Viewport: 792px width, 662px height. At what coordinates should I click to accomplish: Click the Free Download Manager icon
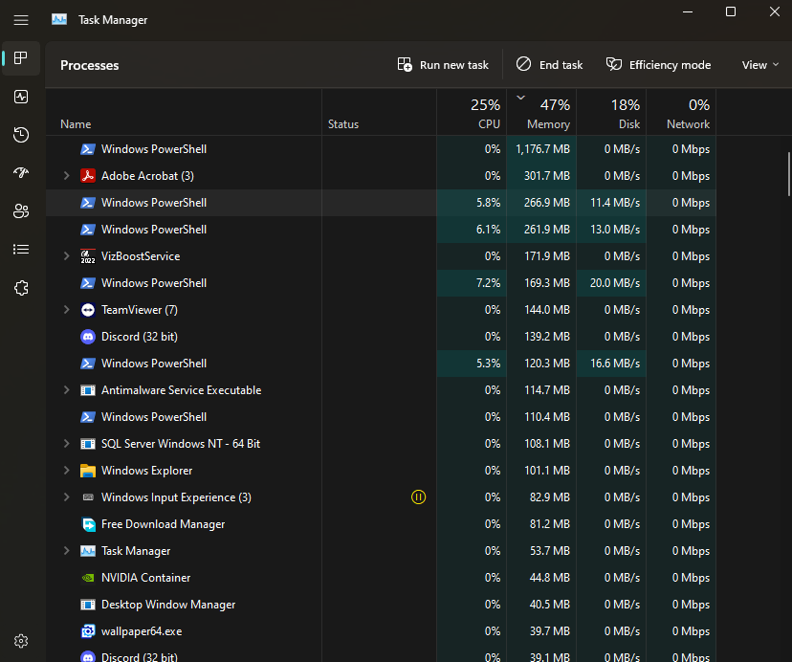point(88,524)
